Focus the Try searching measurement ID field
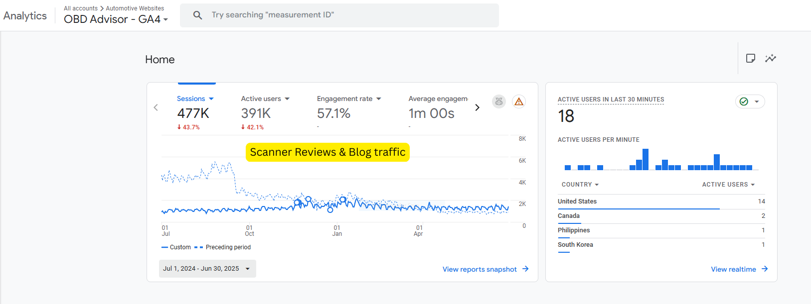The image size is (811, 304). (339, 15)
